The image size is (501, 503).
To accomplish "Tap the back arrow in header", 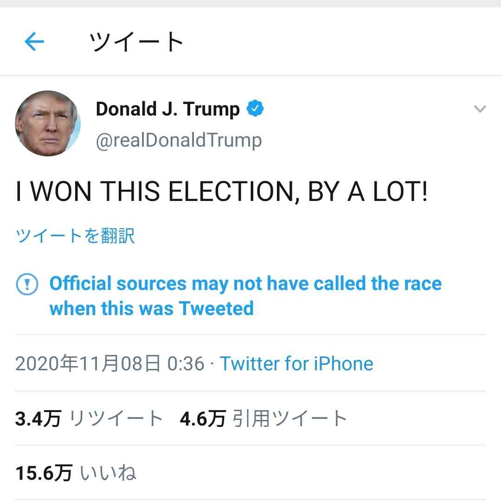I will [34, 42].
